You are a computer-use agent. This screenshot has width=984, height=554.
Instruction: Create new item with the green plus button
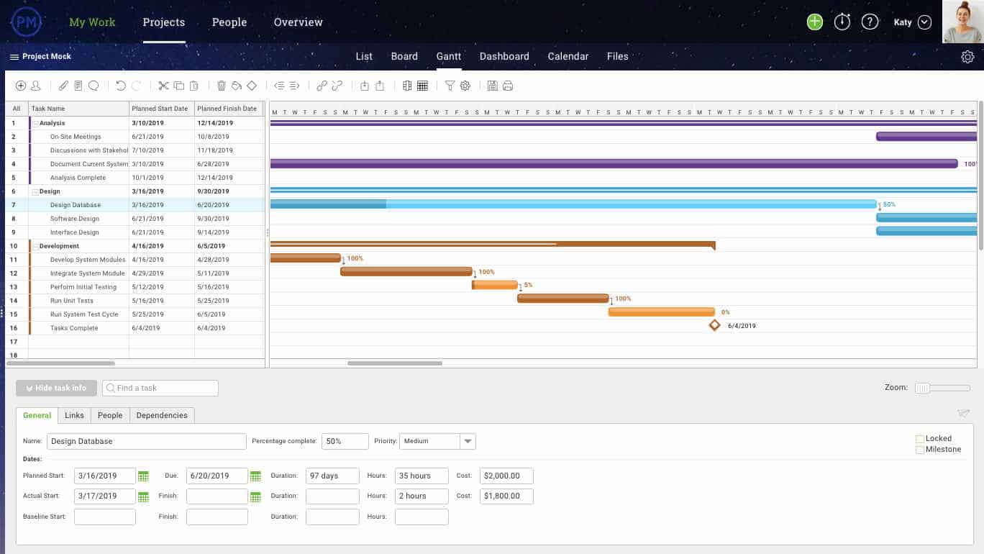click(x=814, y=22)
